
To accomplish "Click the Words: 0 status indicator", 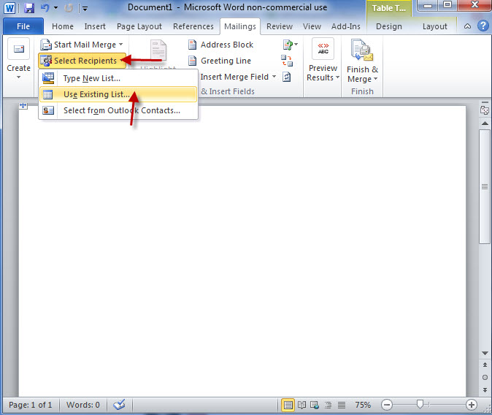I will point(82,405).
